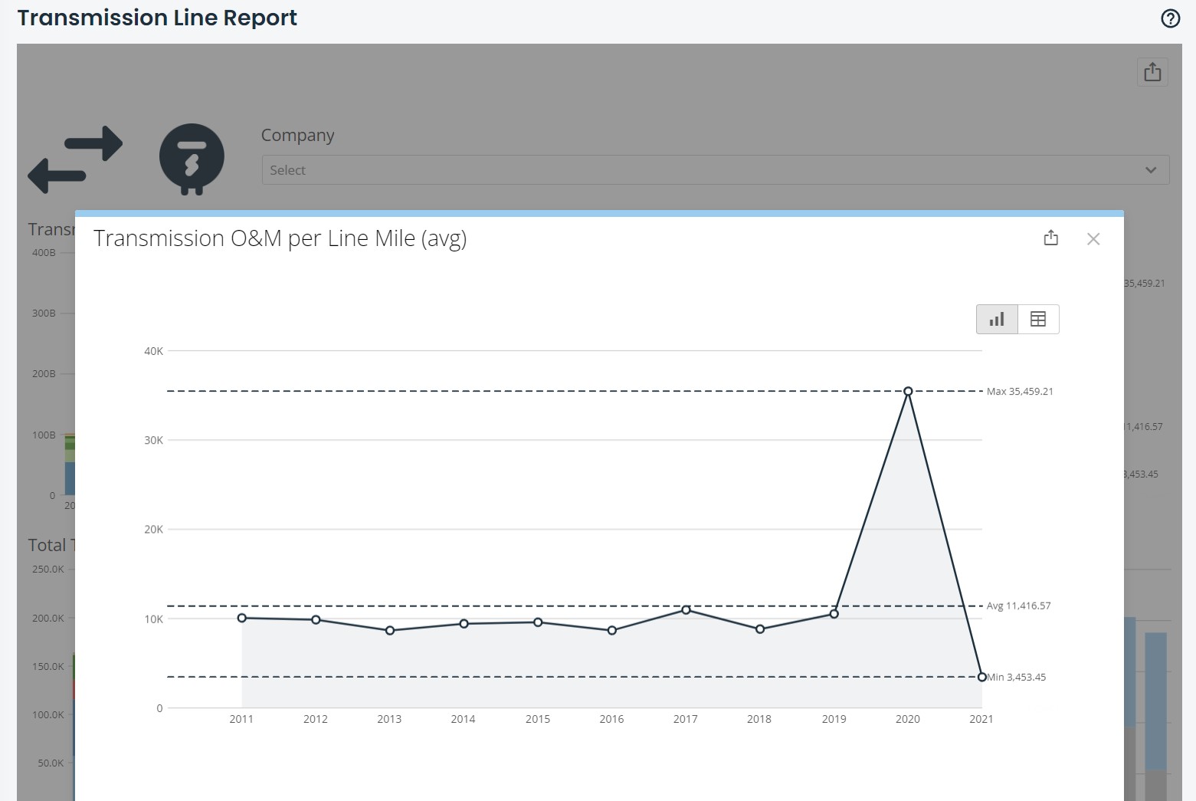This screenshot has width=1196, height=801.
Task: Switch to bar chart view
Action: 997,320
